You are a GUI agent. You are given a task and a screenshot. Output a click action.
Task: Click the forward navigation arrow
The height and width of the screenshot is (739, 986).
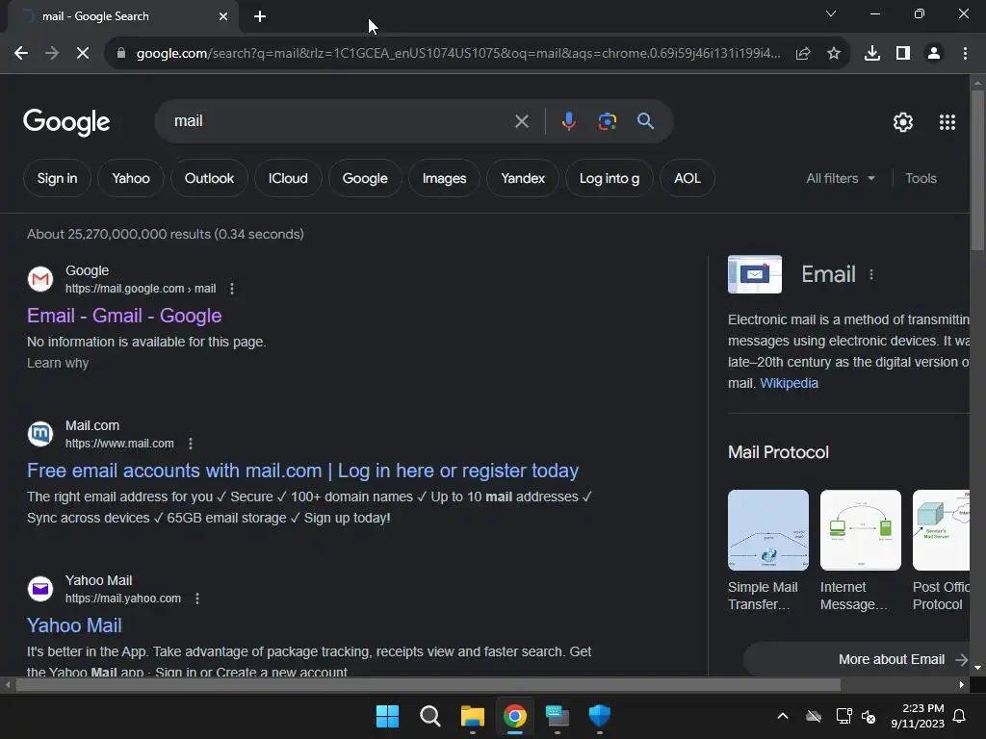coord(52,54)
